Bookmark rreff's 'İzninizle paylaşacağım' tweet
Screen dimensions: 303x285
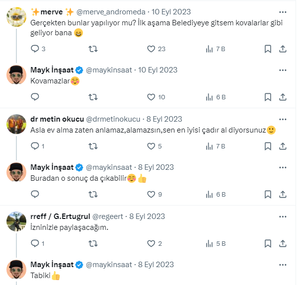pyautogui.click(x=268, y=243)
